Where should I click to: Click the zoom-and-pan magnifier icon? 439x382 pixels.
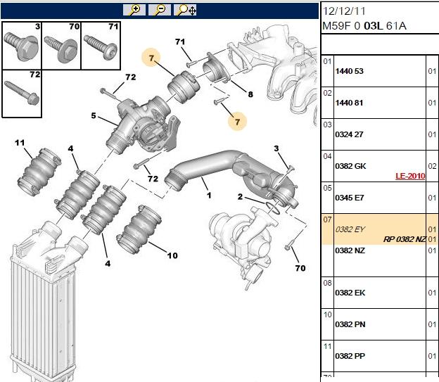[x=185, y=10]
